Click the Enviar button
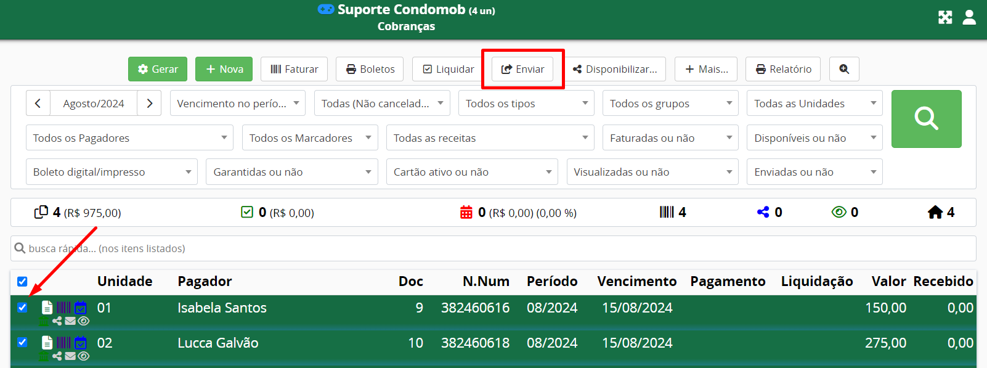This screenshot has height=368, width=987. [x=522, y=69]
